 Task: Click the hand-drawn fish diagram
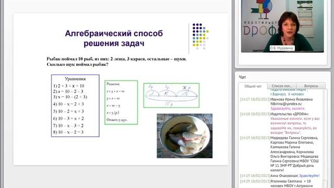pyautogui.click(x=172, y=95)
